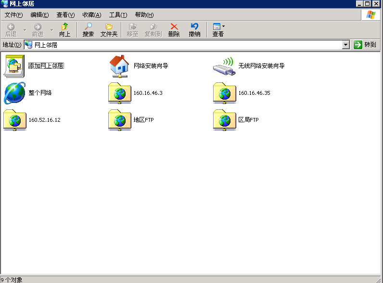Image resolution: width=383 pixels, height=283 pixels.
Task: Click the 地区FTP label text
Action: click(143, 120)
